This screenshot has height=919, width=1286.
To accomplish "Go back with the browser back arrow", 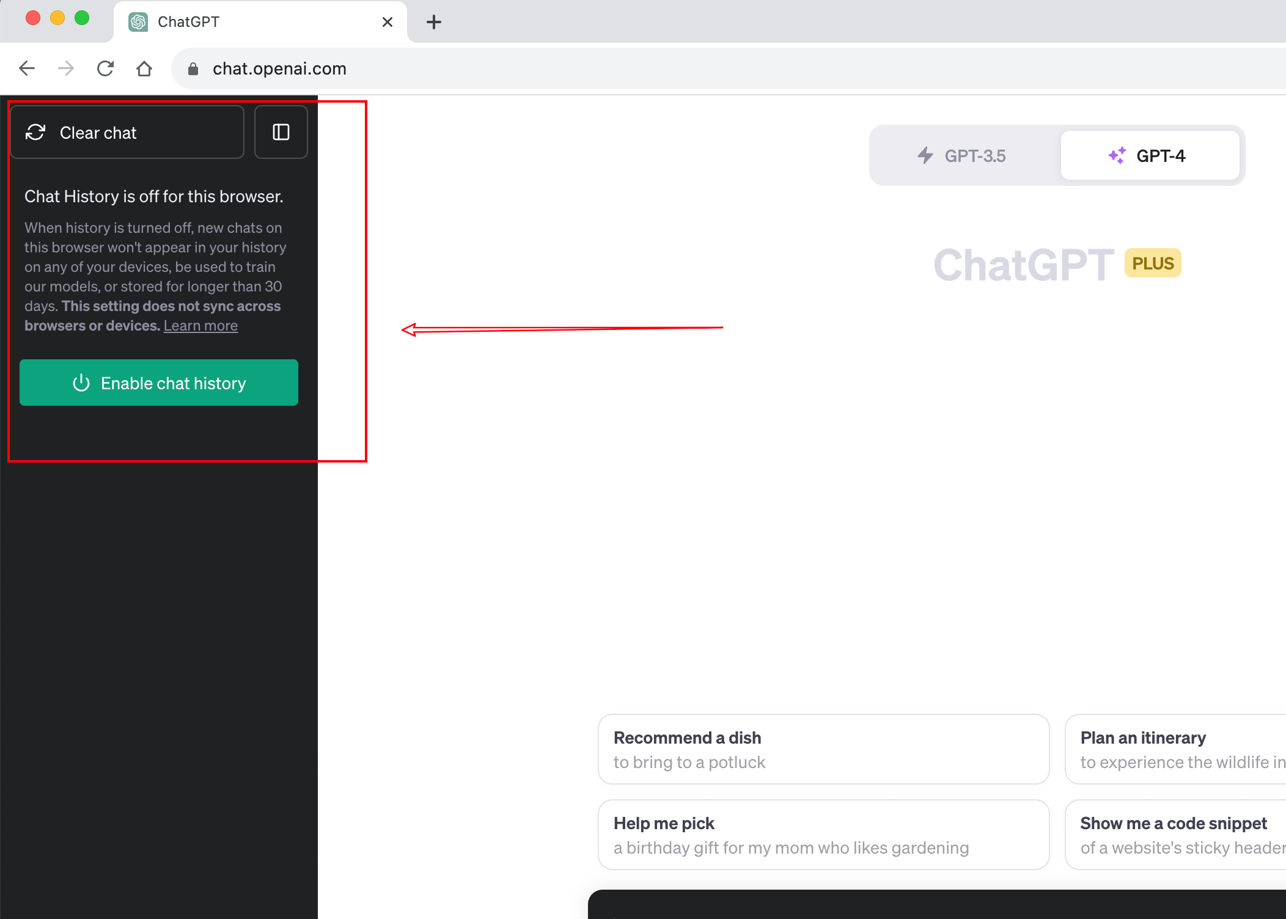I will (x=27, y=68).
